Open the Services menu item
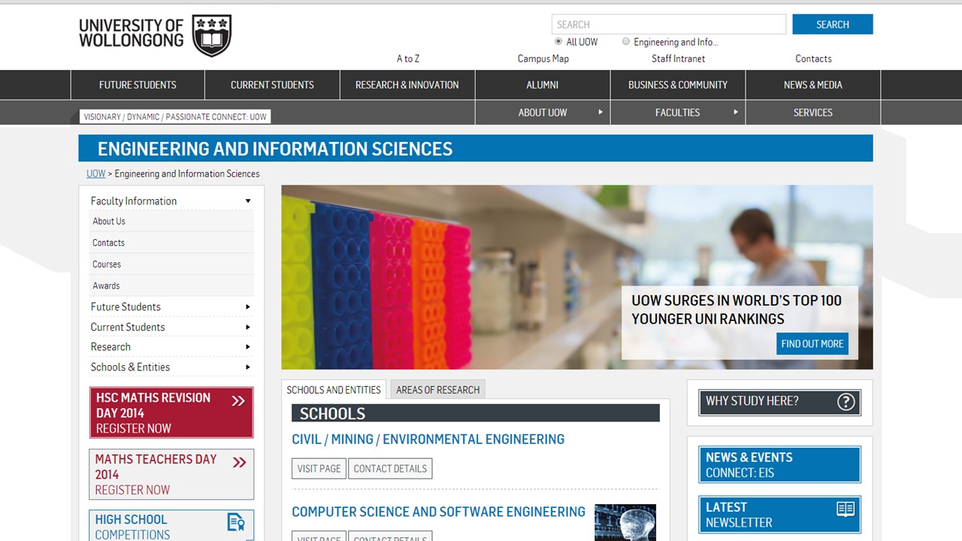Viewport: 962px width, 541px height. tap(813, 113)
